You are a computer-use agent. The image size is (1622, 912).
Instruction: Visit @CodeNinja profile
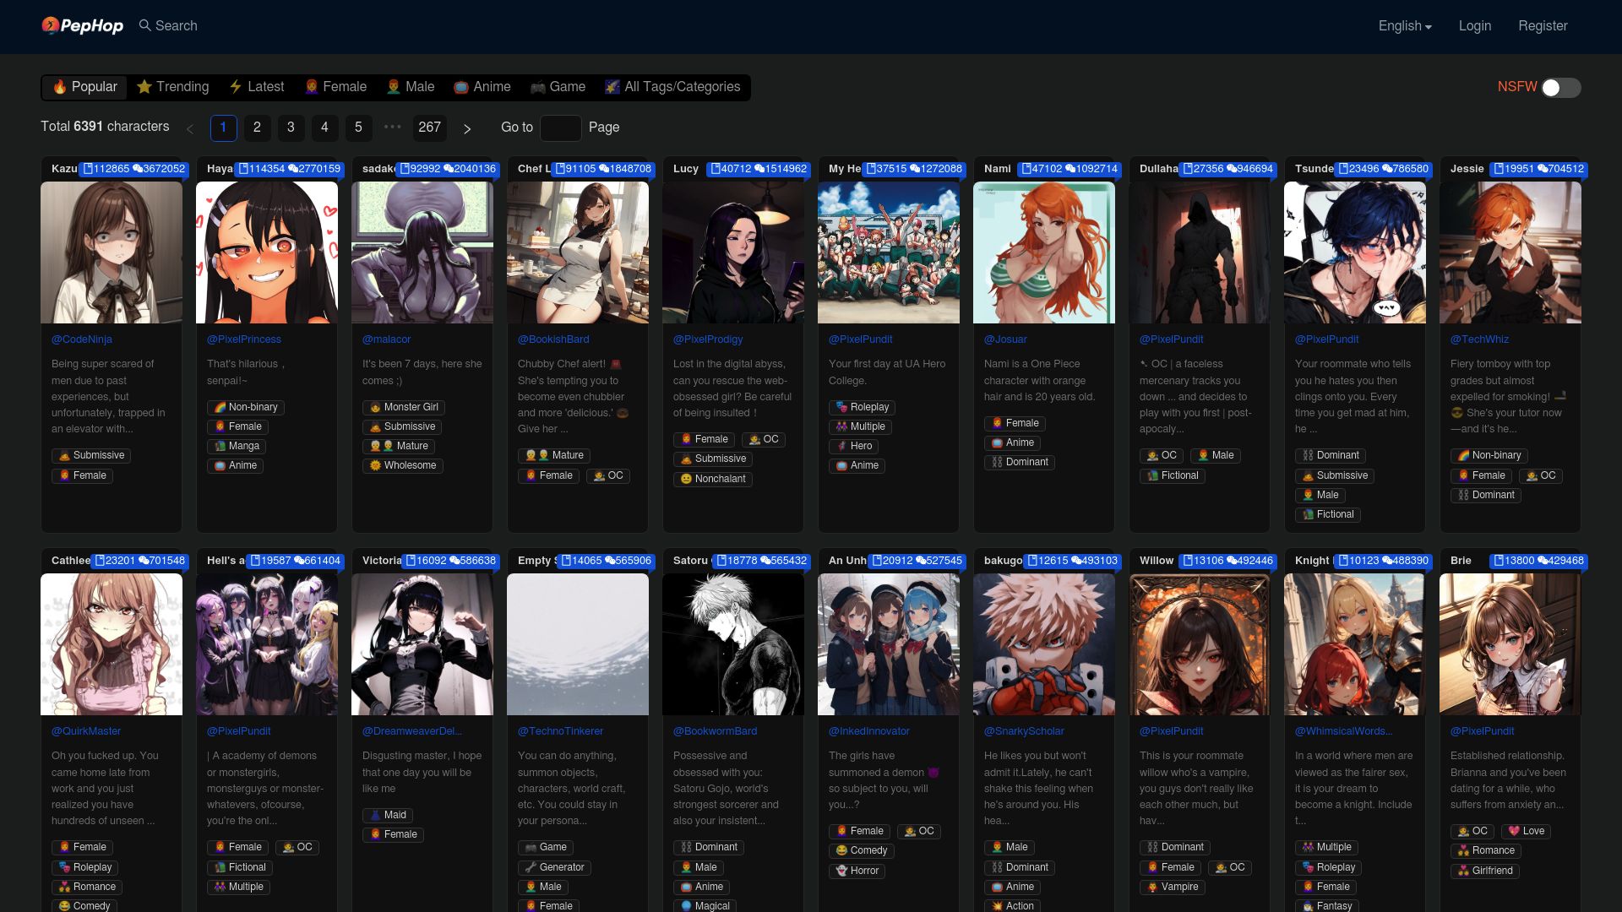coord(82,339)
